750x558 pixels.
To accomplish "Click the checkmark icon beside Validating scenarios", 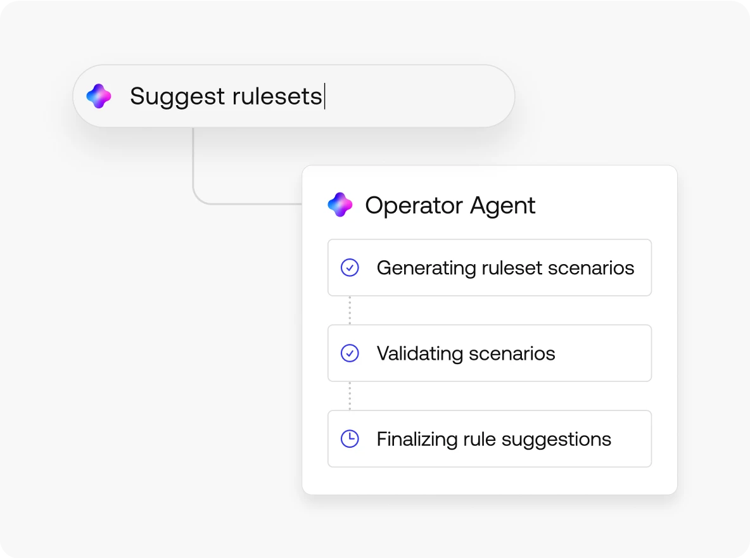I will (350, 353).
